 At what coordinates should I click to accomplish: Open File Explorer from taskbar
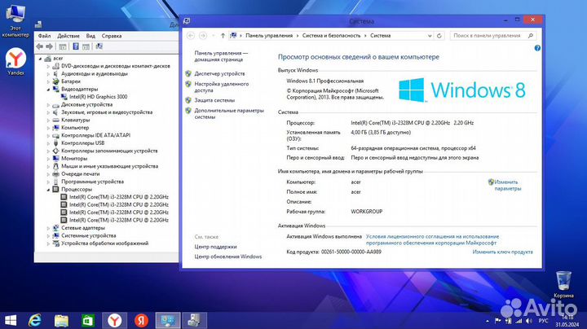pyautogui.click(x=61, y=320)
